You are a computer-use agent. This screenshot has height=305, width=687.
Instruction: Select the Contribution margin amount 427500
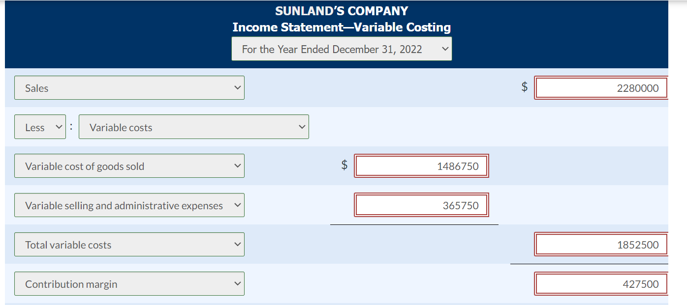point(600,283)
